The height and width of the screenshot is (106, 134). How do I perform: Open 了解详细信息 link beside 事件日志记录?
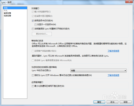click(113, 75)
